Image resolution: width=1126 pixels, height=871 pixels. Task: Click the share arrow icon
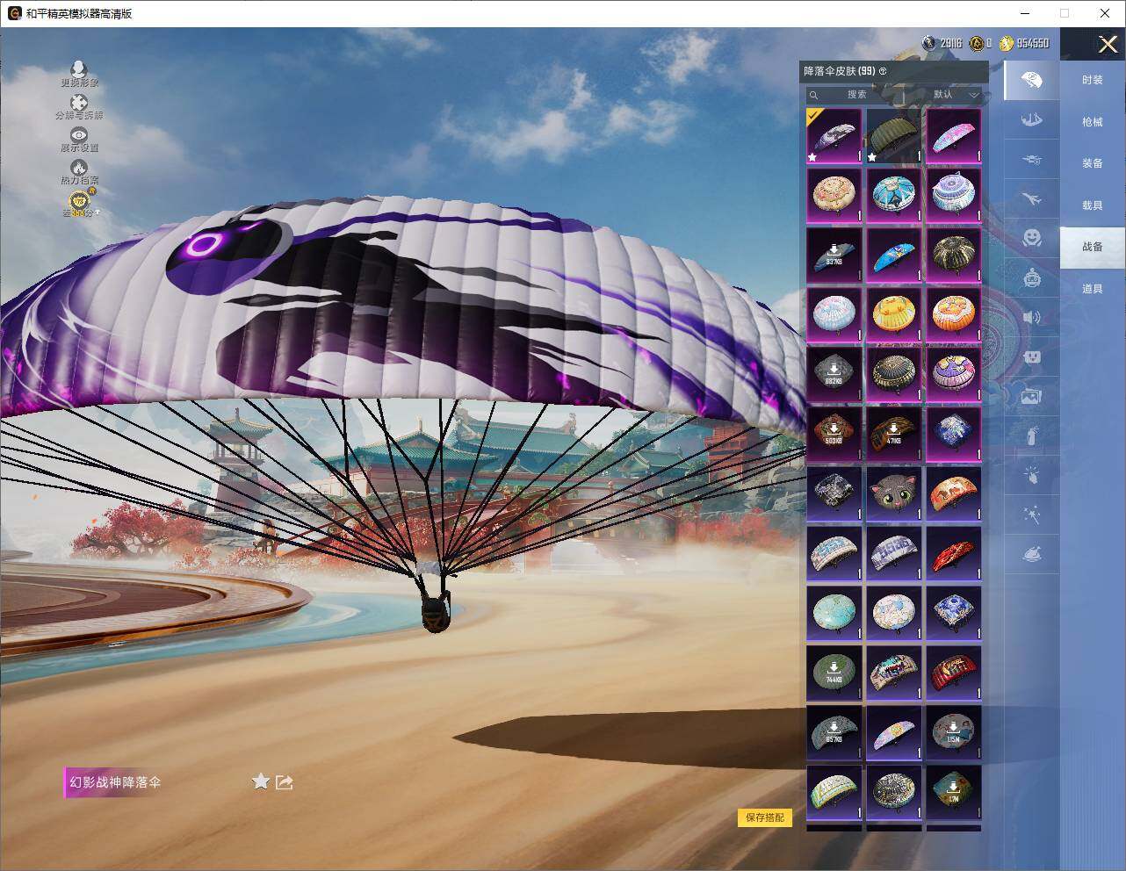click(x=284, y=781)
